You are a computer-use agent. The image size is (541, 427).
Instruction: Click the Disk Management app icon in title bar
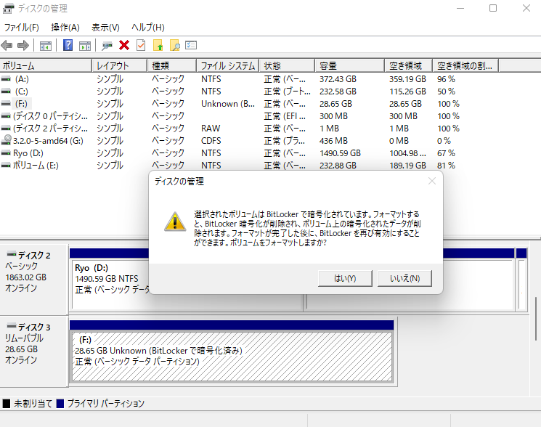pyautogui.click(x=9, y=8)
